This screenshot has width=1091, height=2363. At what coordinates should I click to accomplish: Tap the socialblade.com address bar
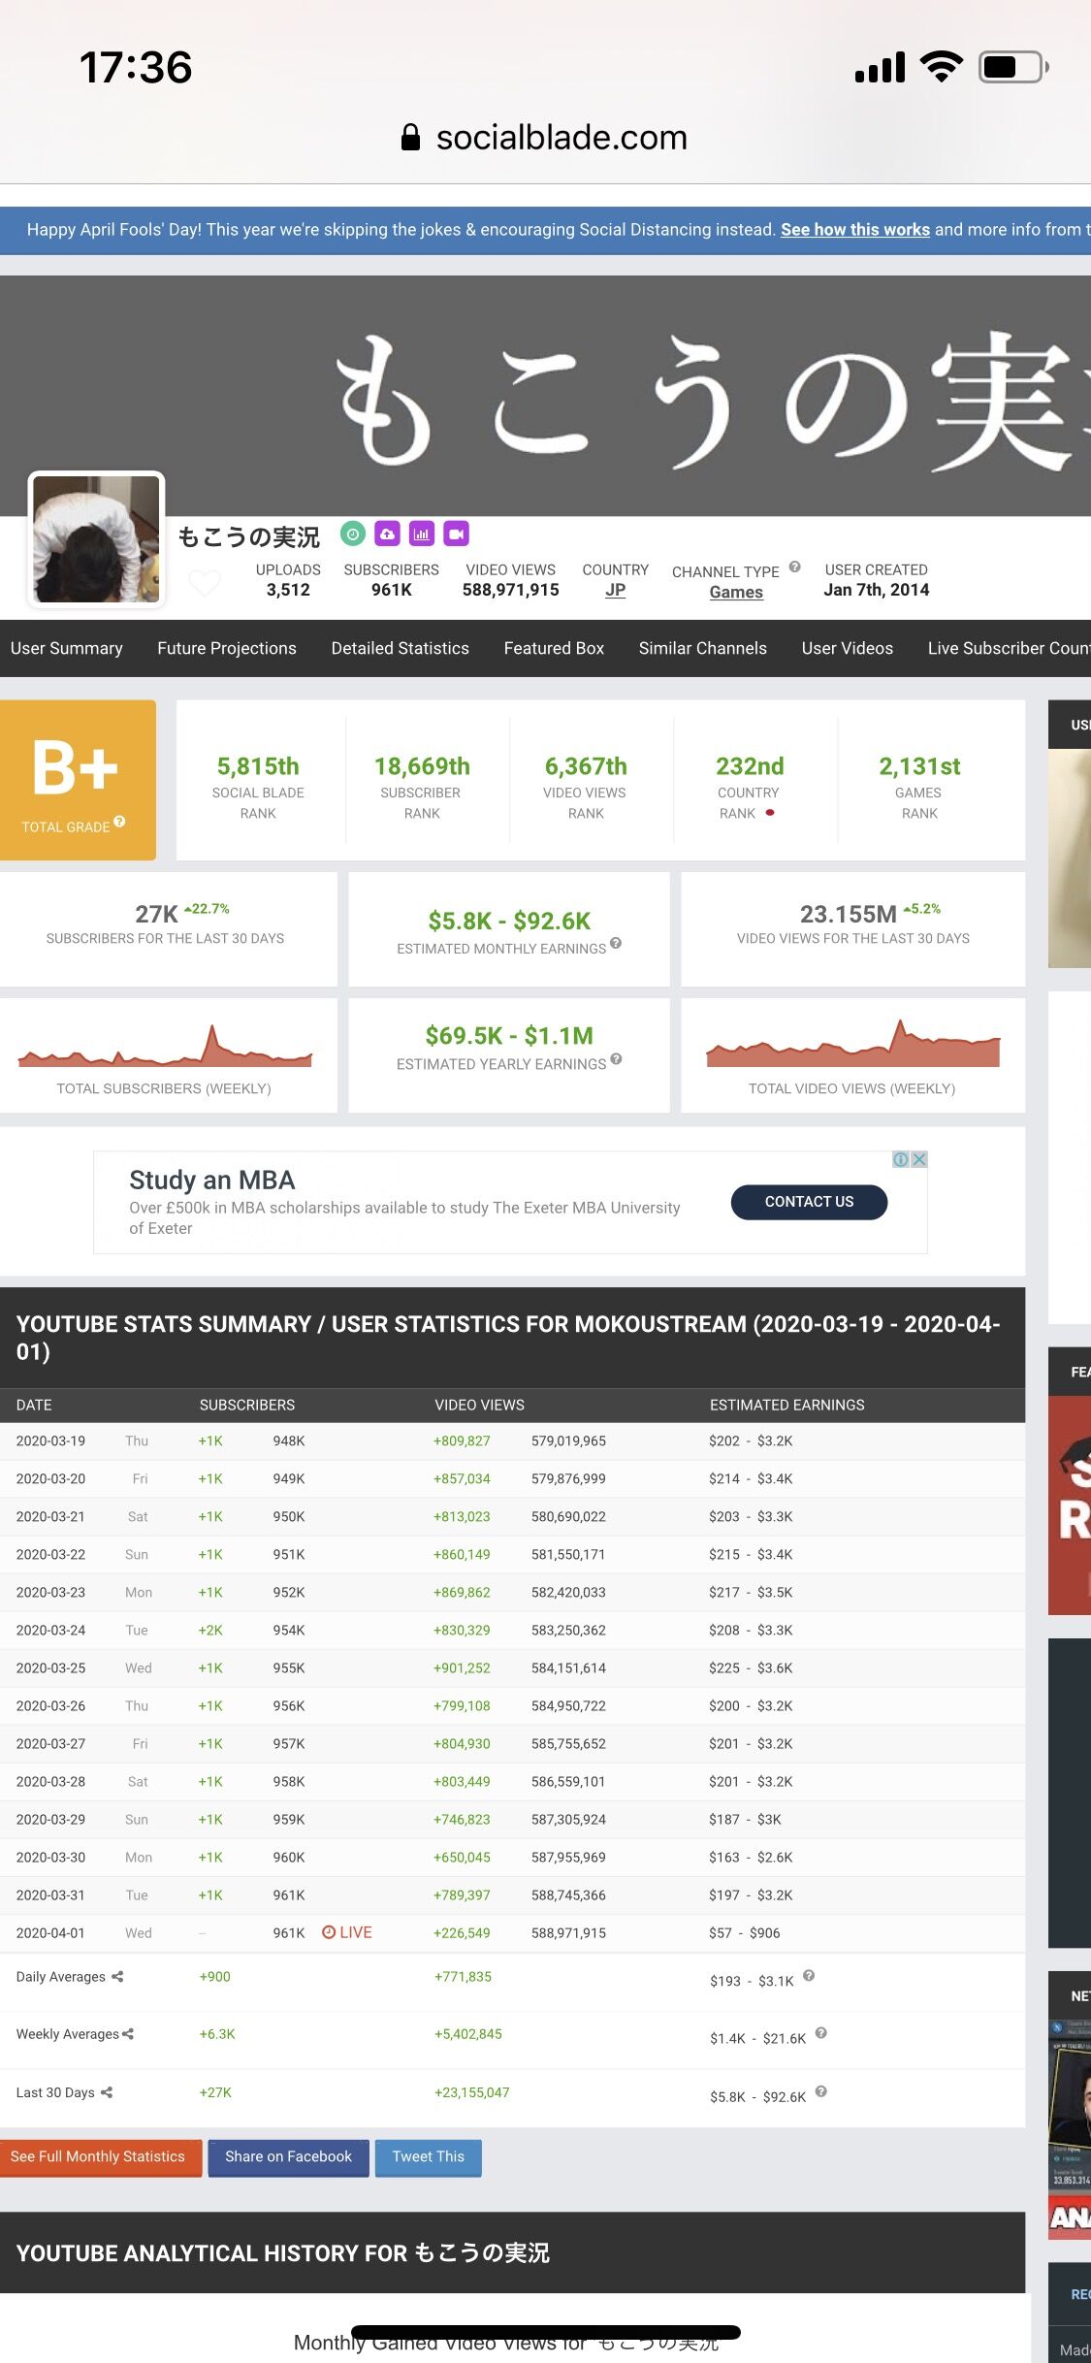[x=545, y=138]
